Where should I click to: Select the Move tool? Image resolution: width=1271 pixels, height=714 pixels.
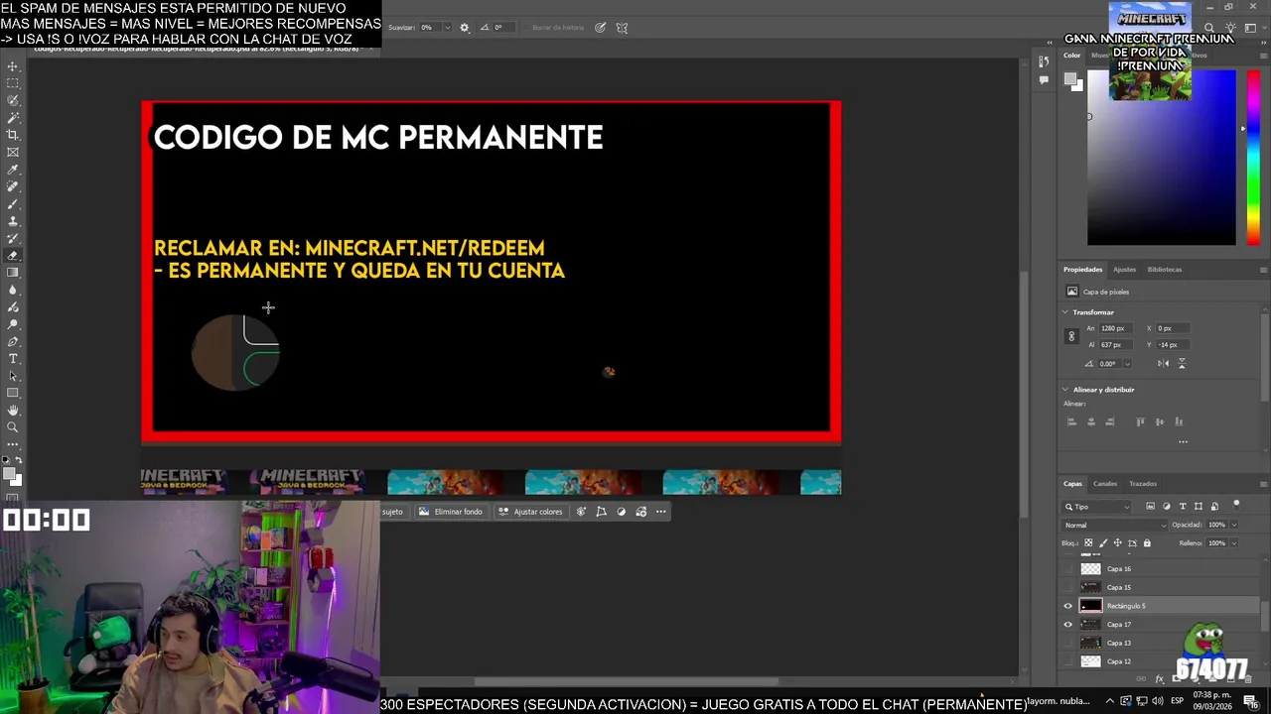coord(13,66)
